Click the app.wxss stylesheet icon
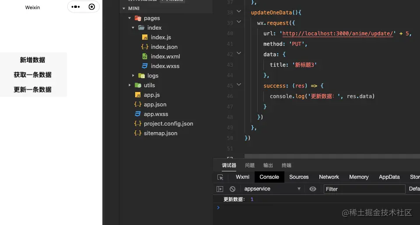420x225 pixels. [138, 114]
